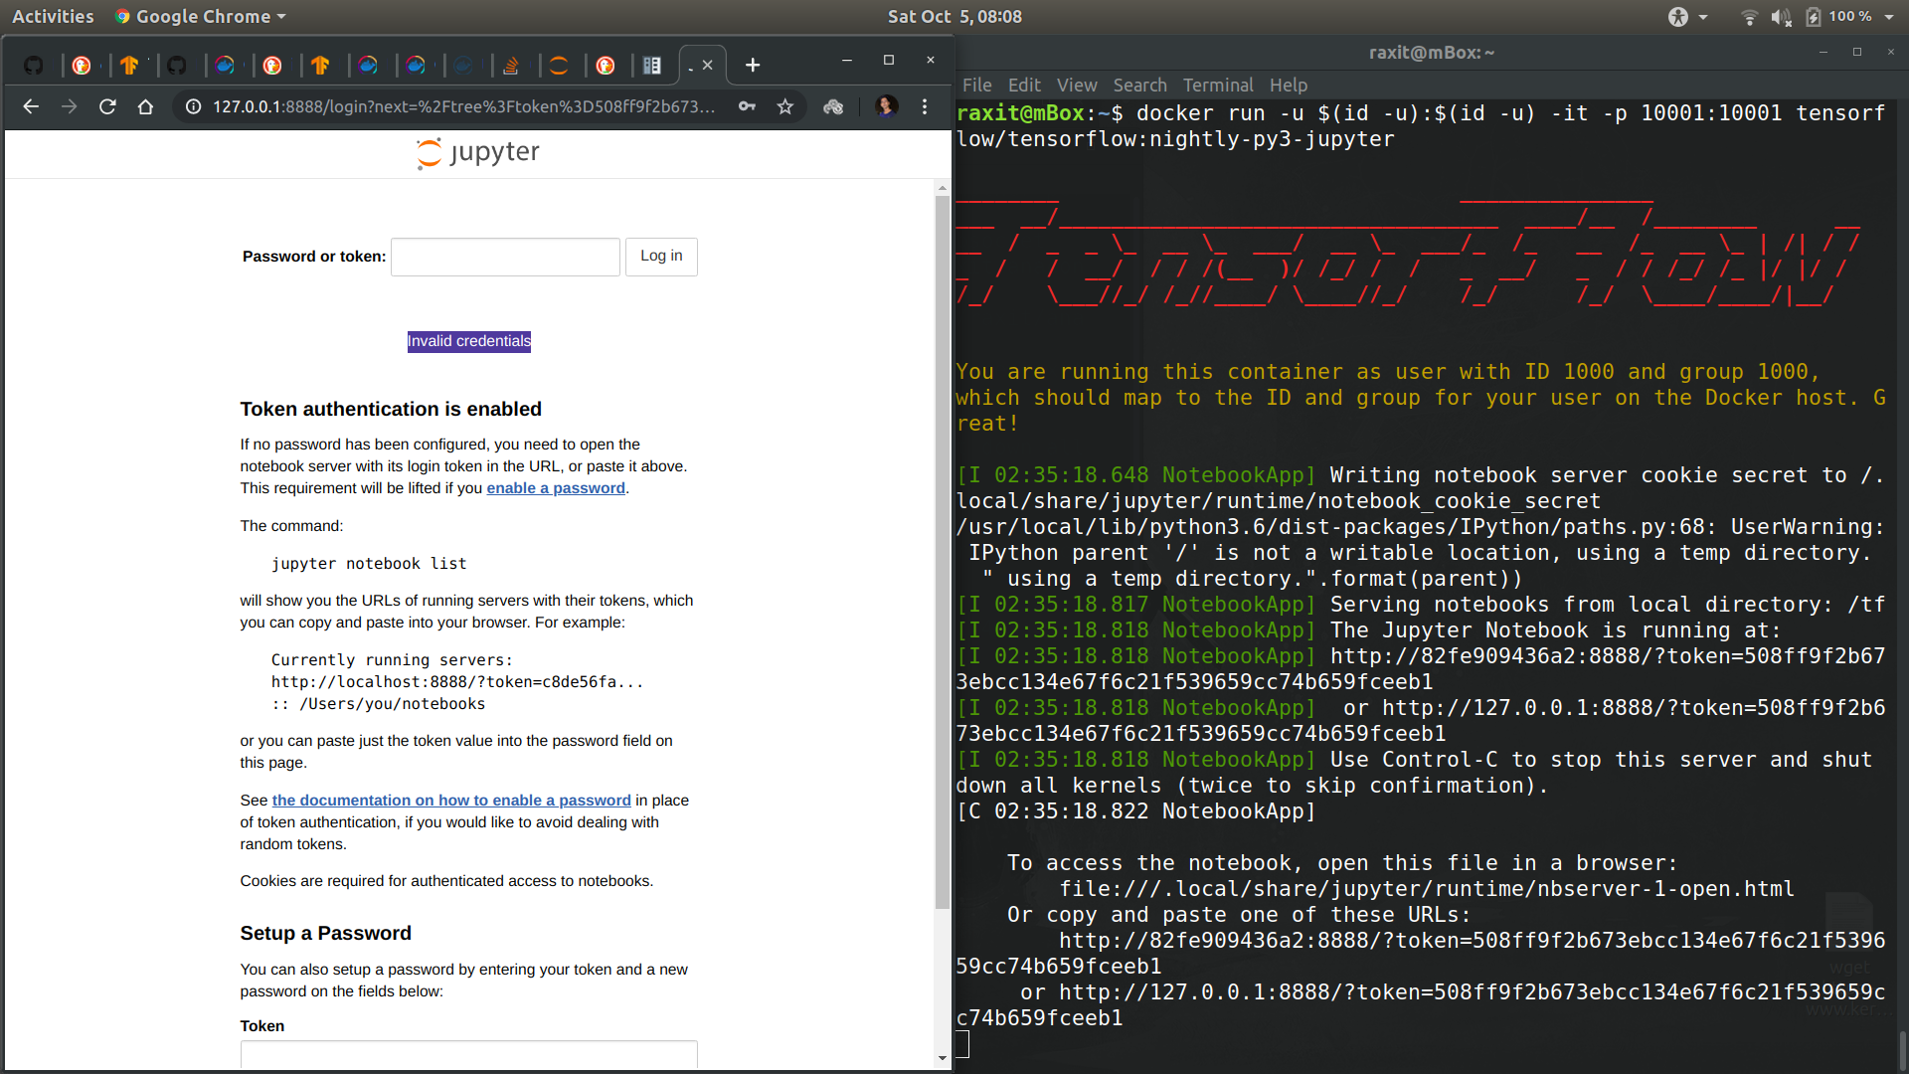
Task: Switch to the dark Docker whale tab
Action: point(463,66)
